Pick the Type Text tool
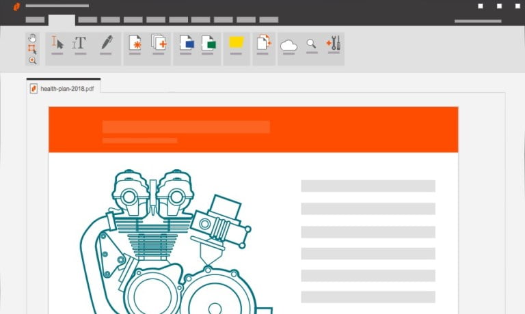 (x=79, y=44)
